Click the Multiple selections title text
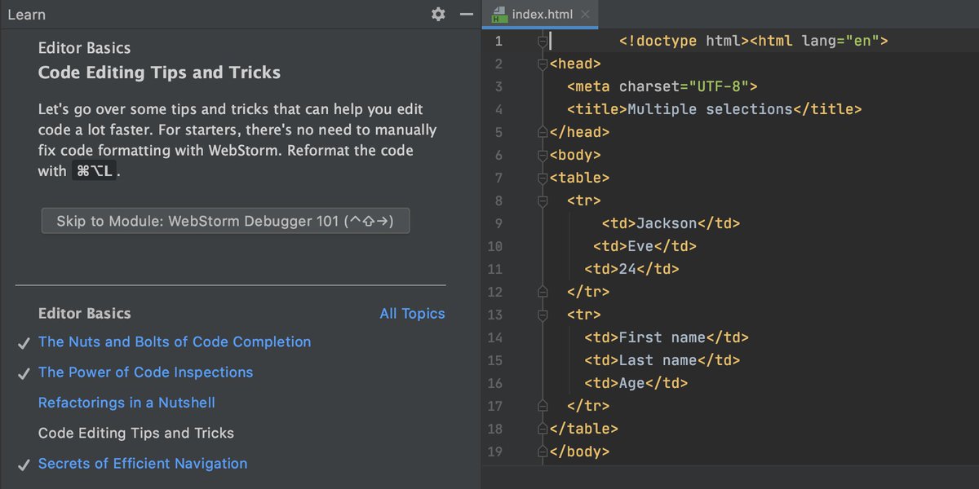This screenshot has height=489, width=979. pos(710,109)
